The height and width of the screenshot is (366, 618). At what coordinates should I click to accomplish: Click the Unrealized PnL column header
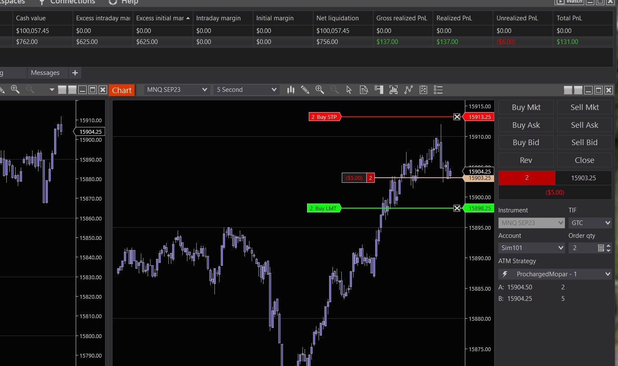pyautogui.click(x=523, y=18)
